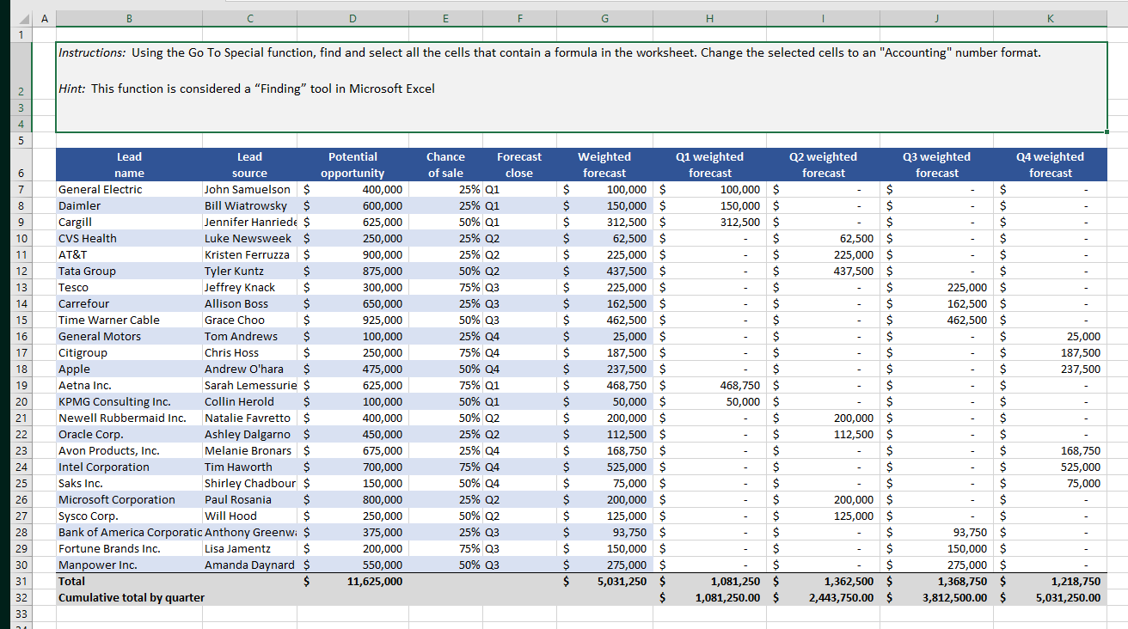This screenshot has width=1128, height=629.
Task: Select the 'Time Warner Cable' cell
Action: coord(129,320)
